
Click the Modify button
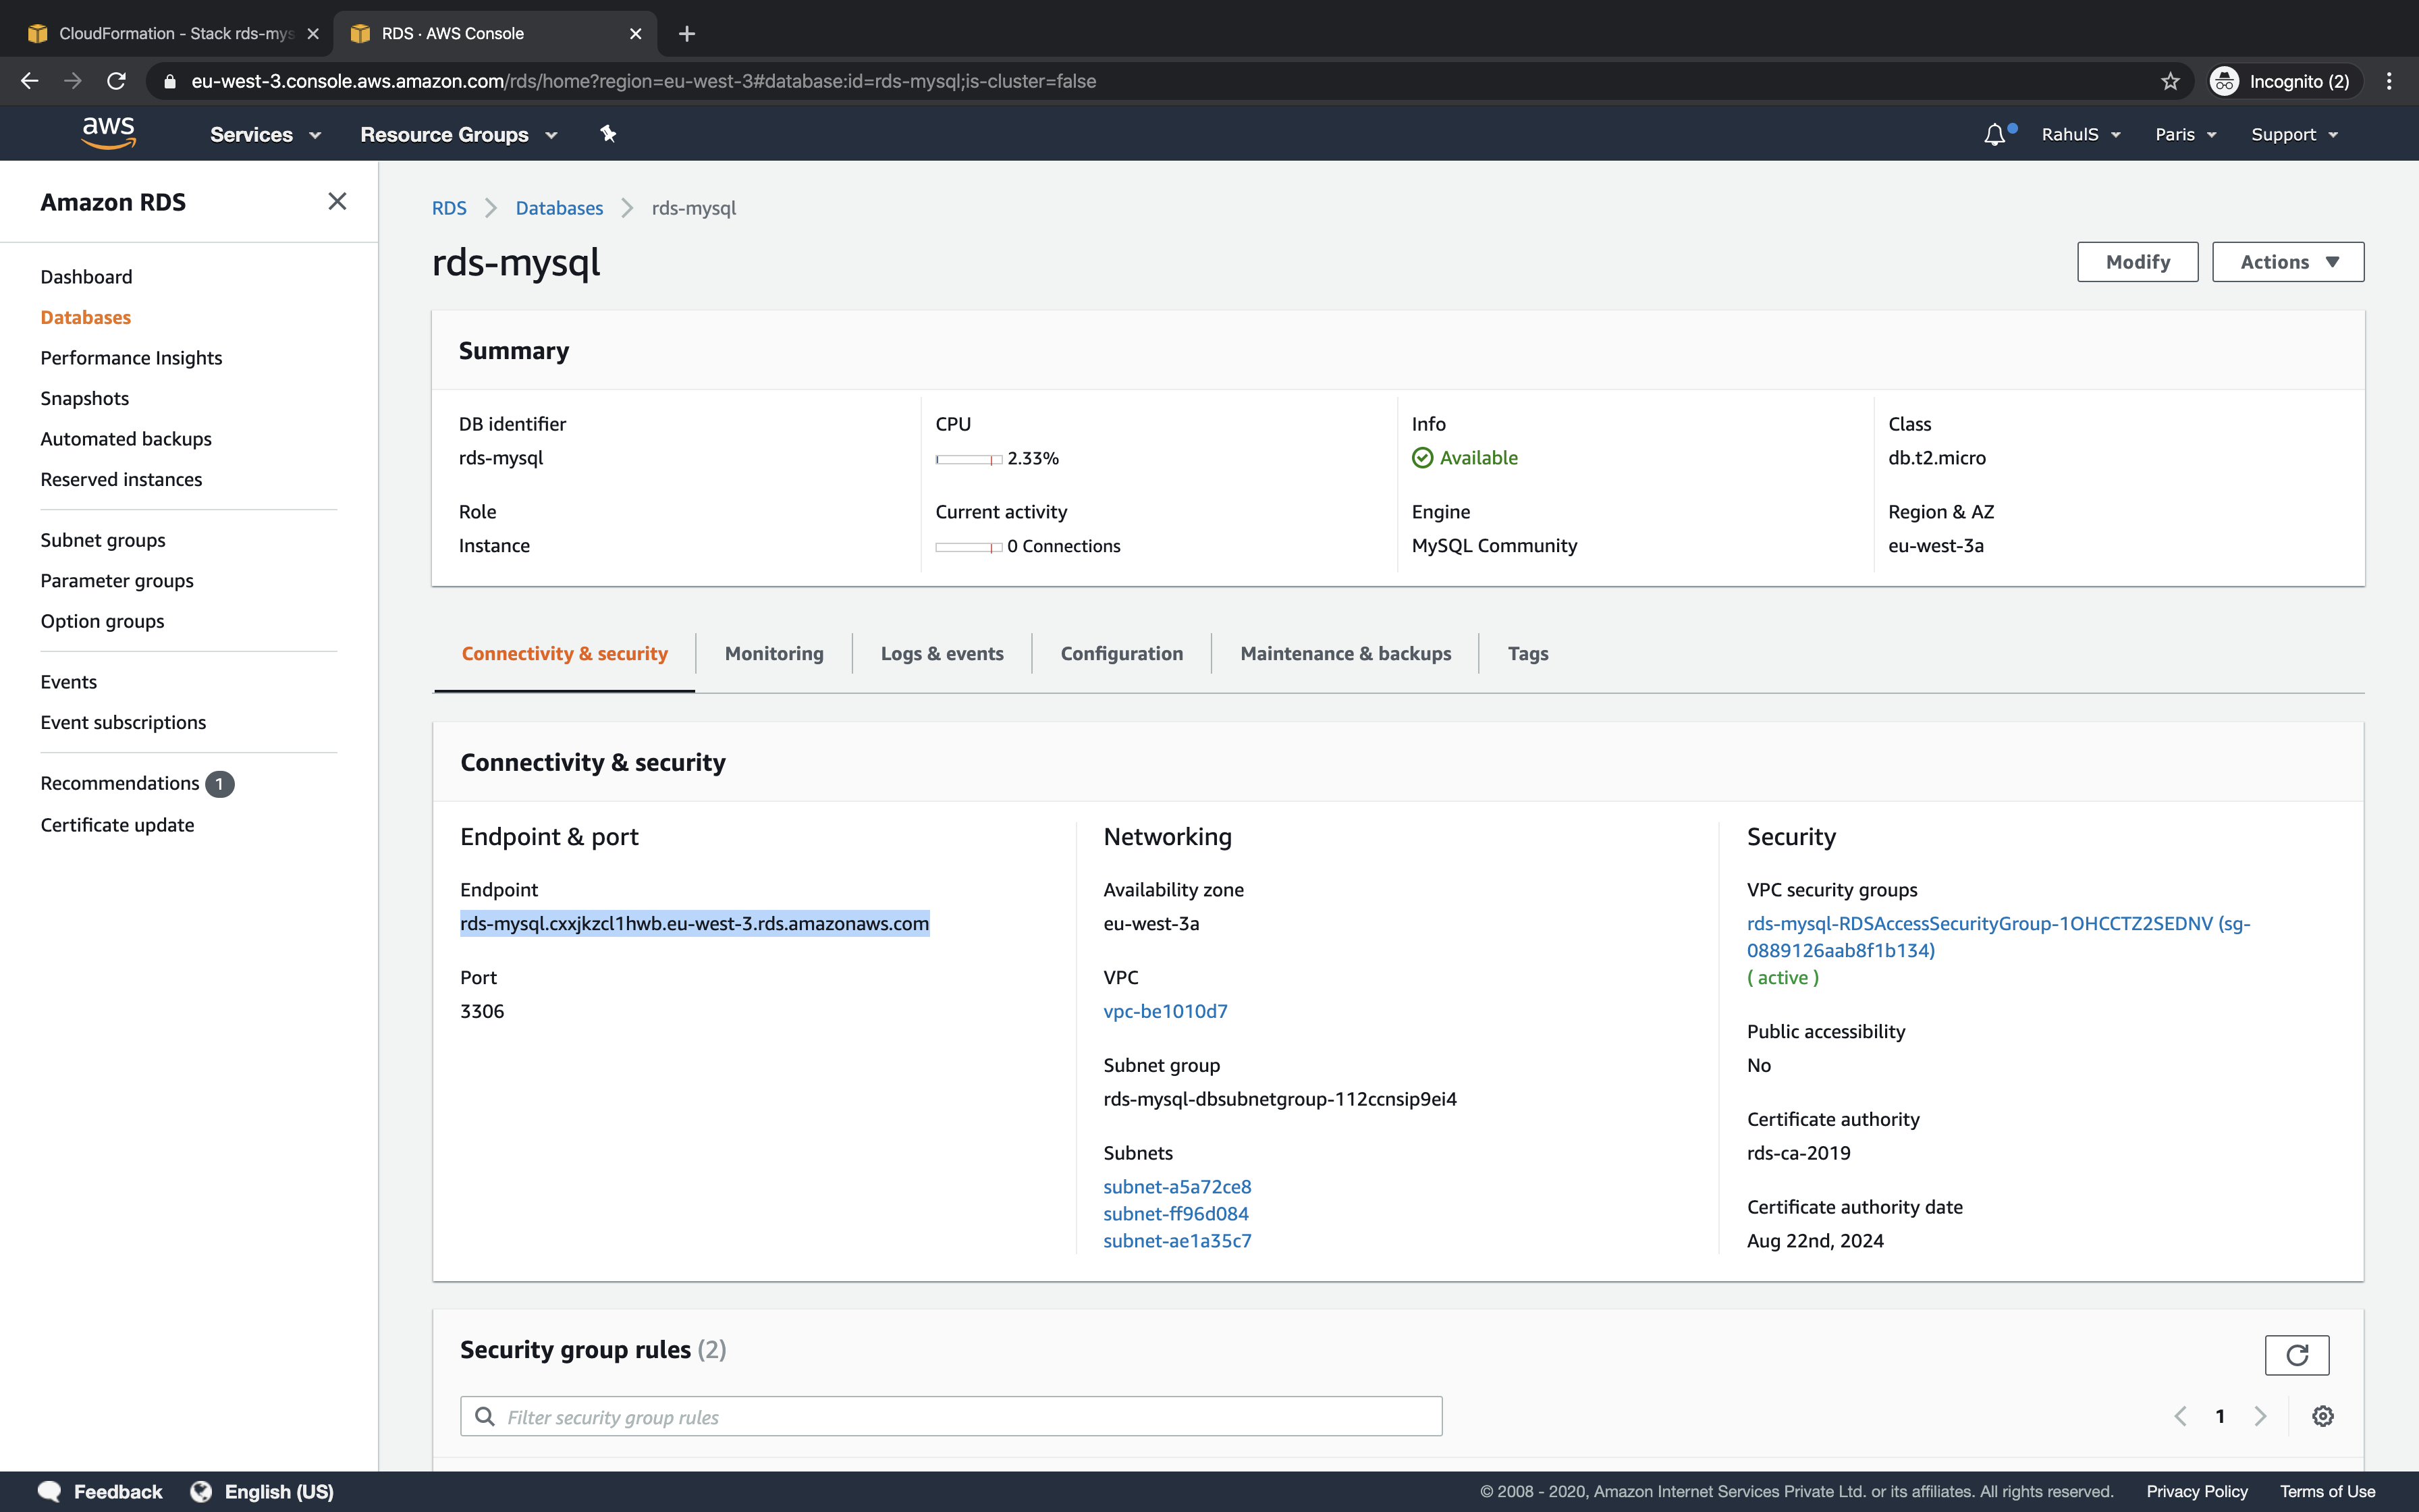[x=2137, y=262]
